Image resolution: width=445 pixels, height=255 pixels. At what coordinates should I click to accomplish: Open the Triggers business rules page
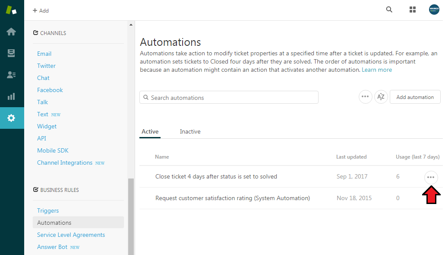pyautogui.click(x=48, y=210)
